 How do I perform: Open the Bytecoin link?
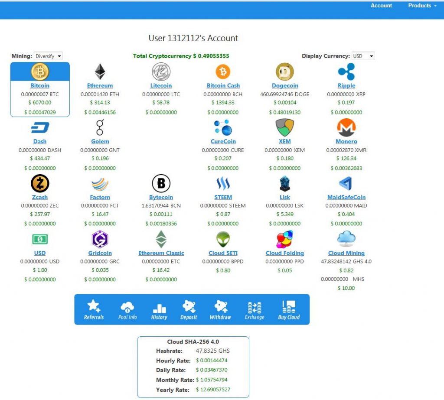click(x=161, y=197)
